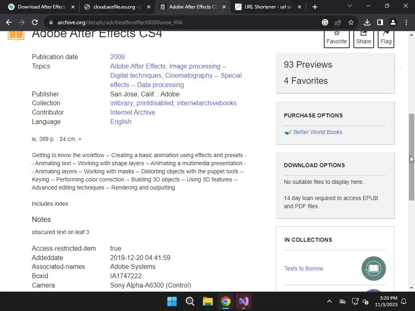Click 'Sony Alpha-A6300 (Control)' value

151,285
